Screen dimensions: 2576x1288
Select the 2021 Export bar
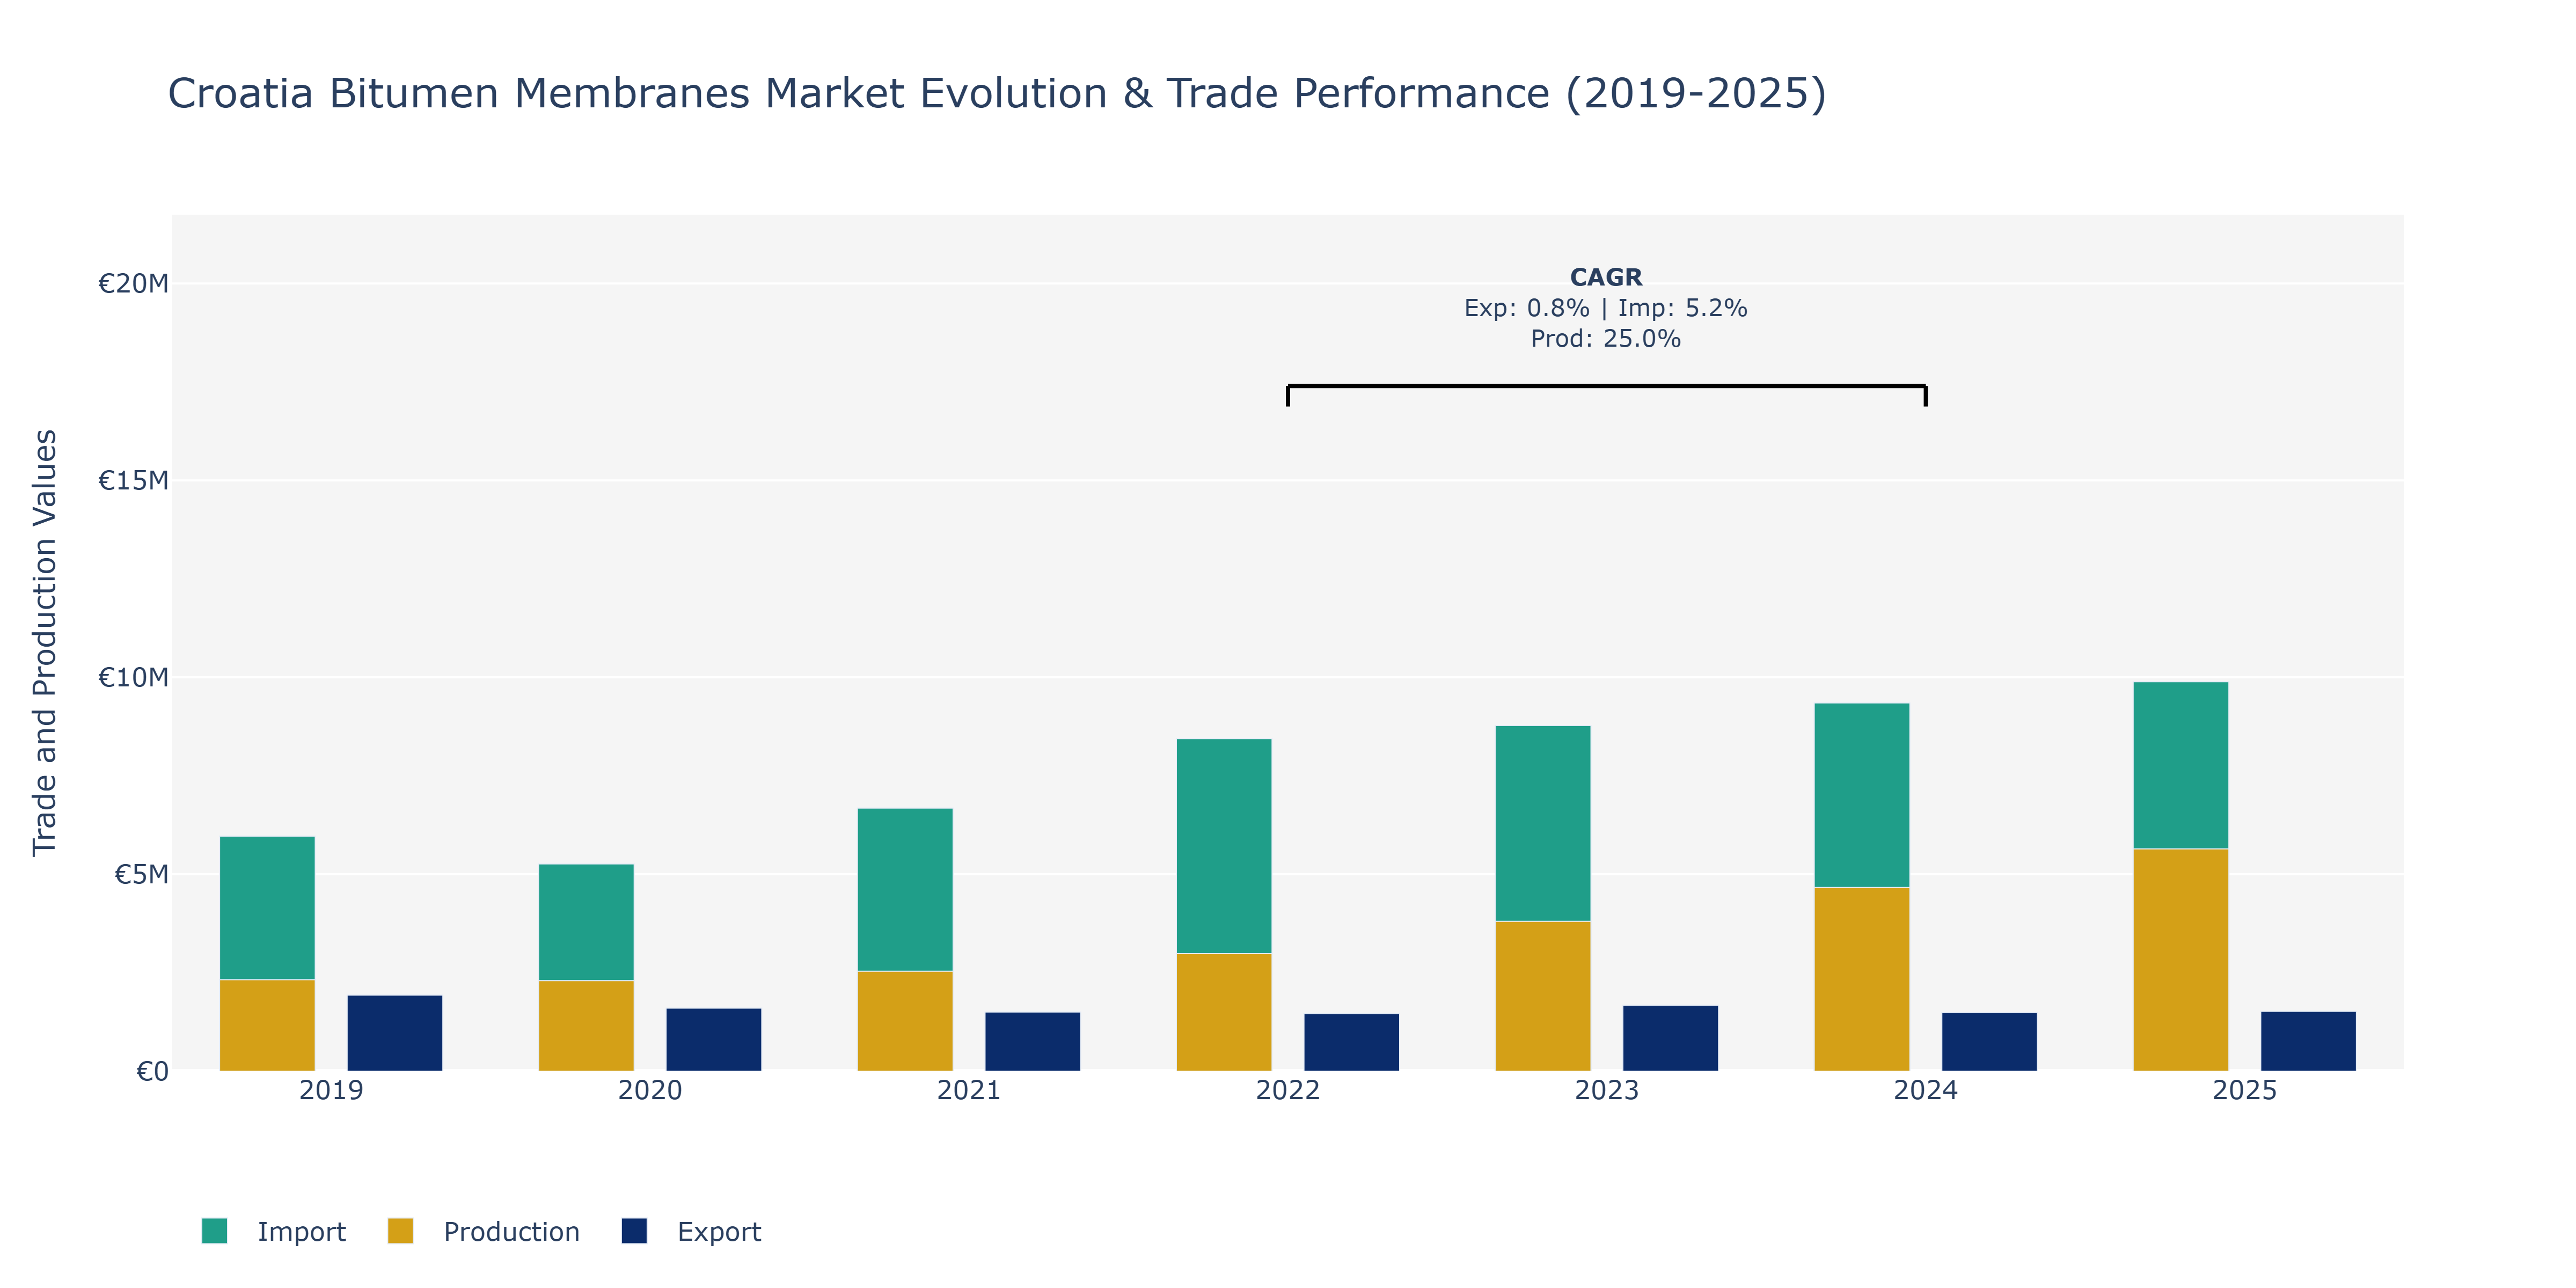(x=1033, y=1042)
